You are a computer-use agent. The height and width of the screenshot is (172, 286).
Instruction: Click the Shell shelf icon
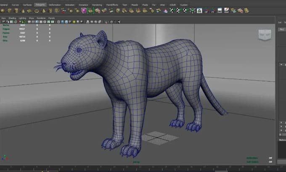(x=220, y=11)
